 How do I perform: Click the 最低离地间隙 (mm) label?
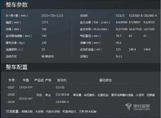[x=19, y=36]
